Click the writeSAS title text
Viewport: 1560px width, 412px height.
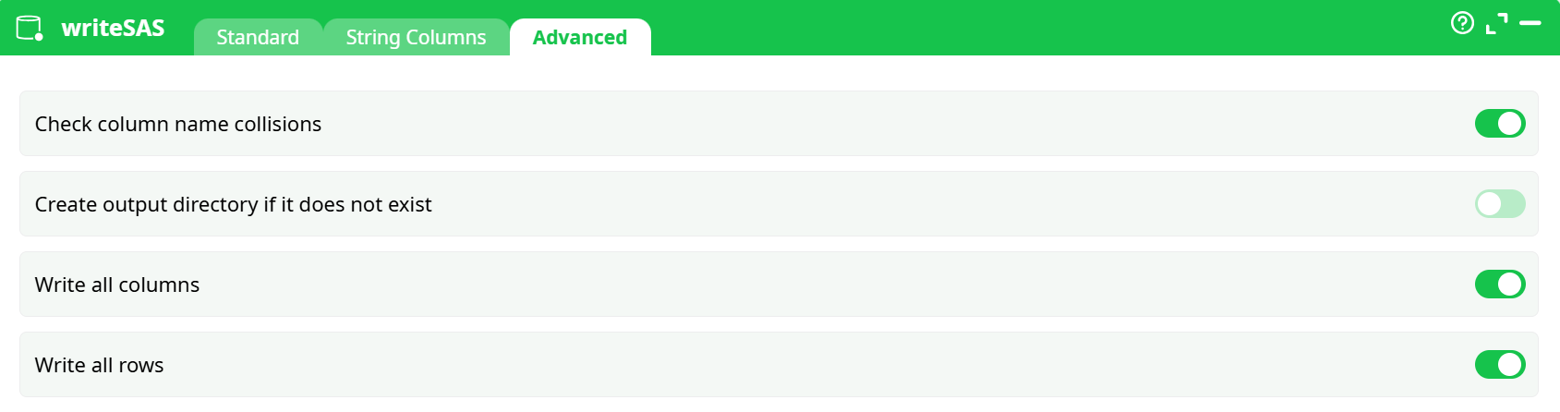click(113, 29)
